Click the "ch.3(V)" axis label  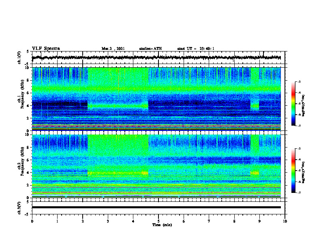tap(19, 208)
